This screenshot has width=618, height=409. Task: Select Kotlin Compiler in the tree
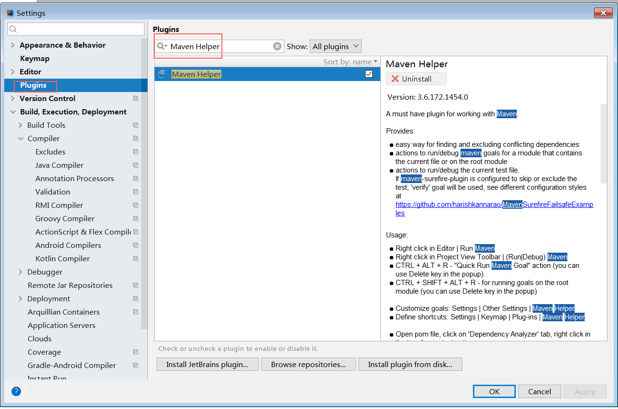click(63, 258)
